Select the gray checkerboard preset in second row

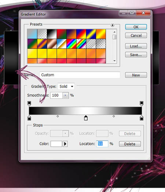click(x=101, y=44)
